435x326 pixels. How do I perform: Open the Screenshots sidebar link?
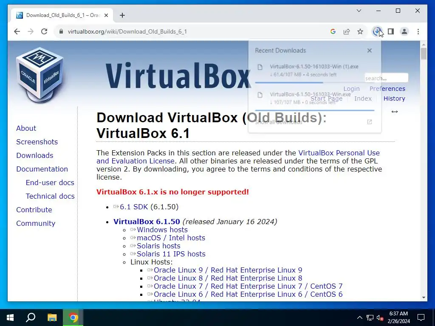(37, 142)
